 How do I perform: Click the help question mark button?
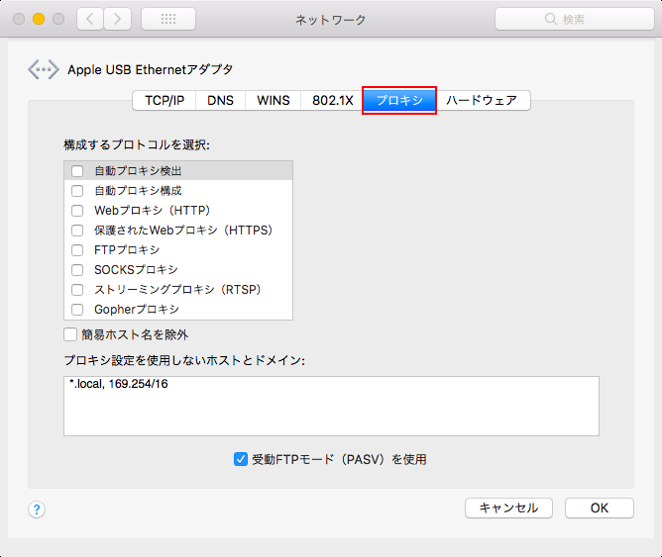click(37, 510)
